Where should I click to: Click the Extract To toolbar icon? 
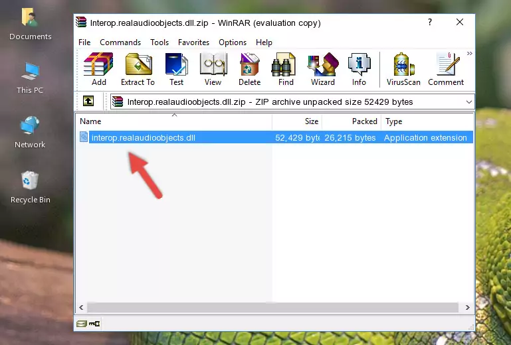point(138,69)
